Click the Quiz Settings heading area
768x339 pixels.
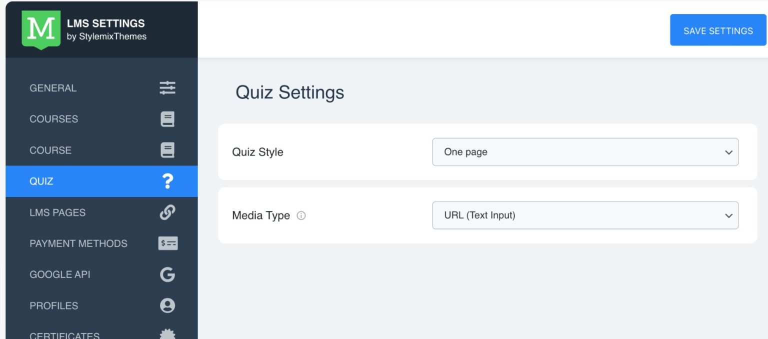tap(290, 92)
